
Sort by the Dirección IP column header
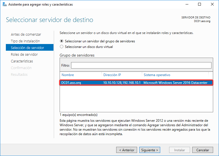pos(112,75)
